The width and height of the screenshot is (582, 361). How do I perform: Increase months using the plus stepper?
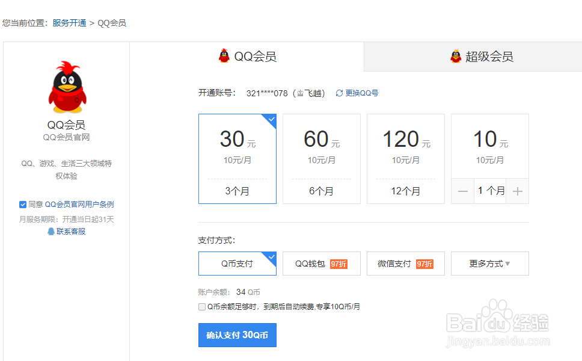click(x=517, y=191)
